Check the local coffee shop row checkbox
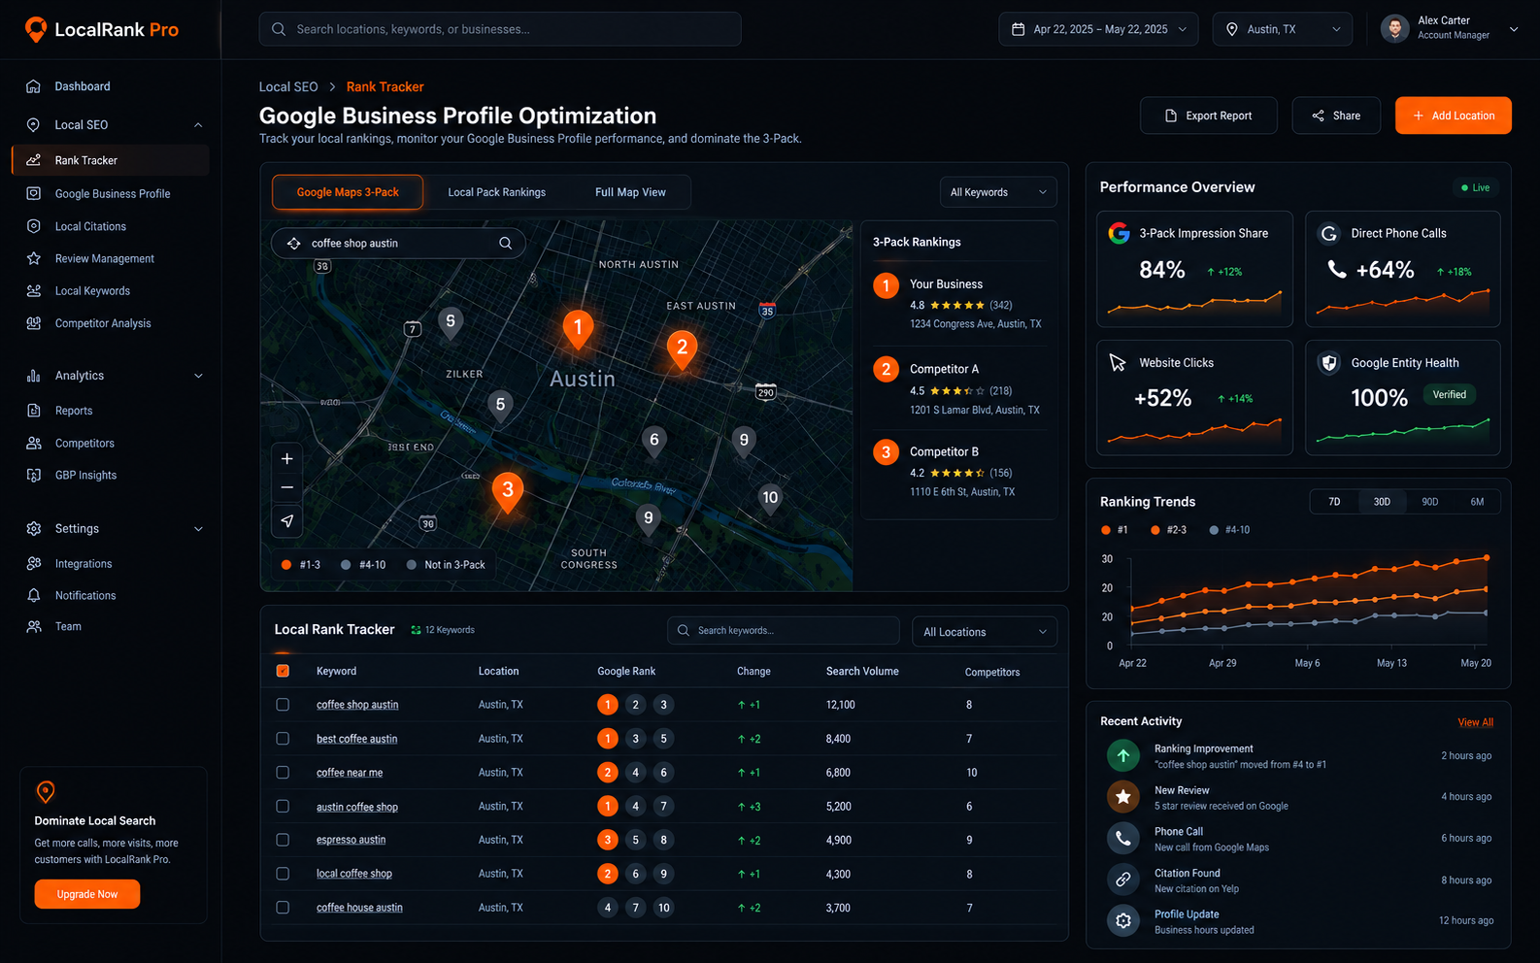This screenshot has height=963, width=1540. pyautogui.click(x=283, y=874)
